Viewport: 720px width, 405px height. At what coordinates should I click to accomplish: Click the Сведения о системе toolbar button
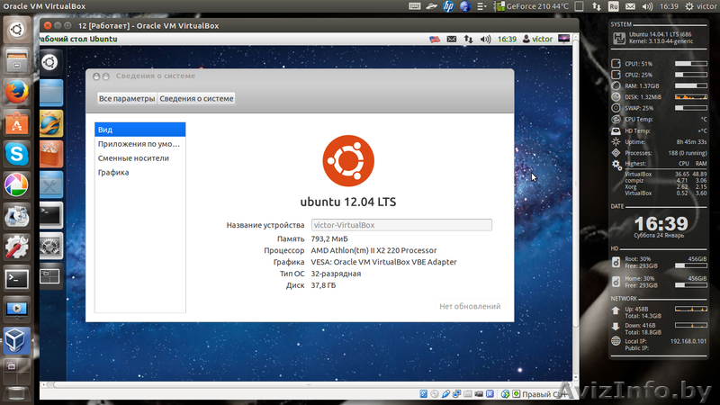[197, 98]
